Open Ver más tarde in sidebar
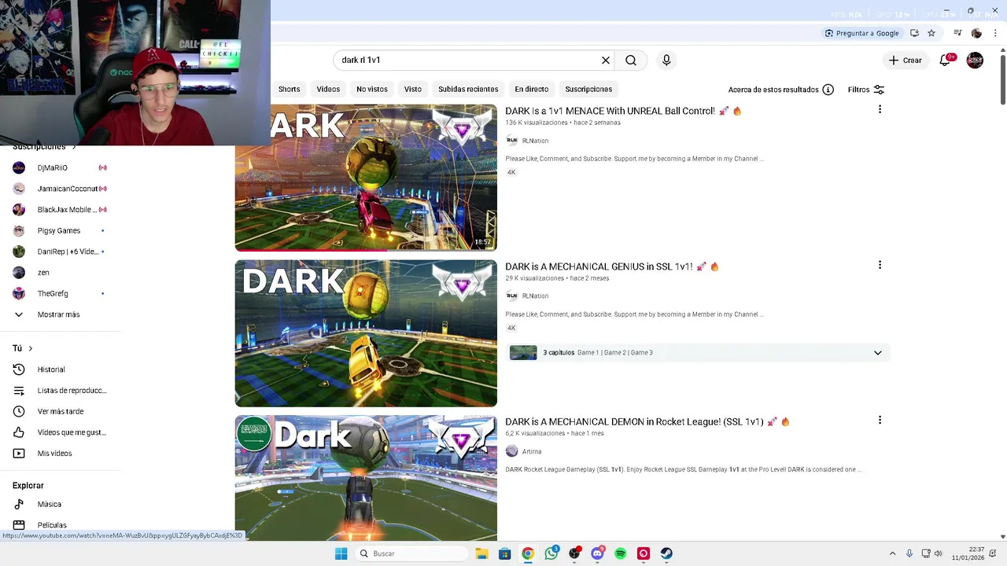Screen dimensions: 1007x566 [60, 411]
